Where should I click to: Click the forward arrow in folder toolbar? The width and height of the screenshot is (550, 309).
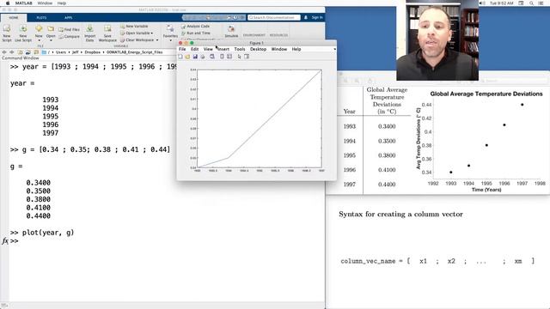tap(11, 52)
